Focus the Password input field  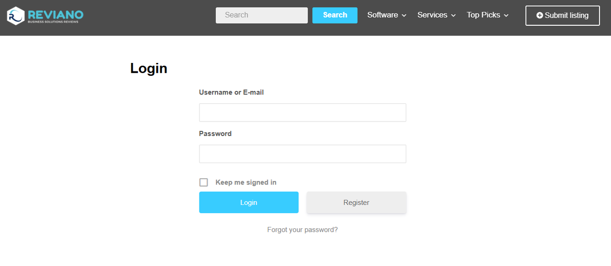pyautogui.click(x=303, y=154)
